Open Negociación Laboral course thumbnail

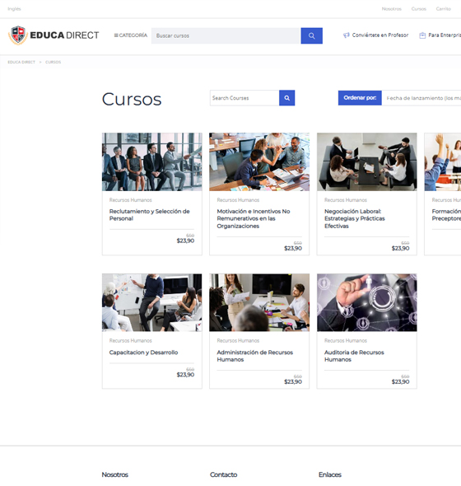tap(367, 161)
